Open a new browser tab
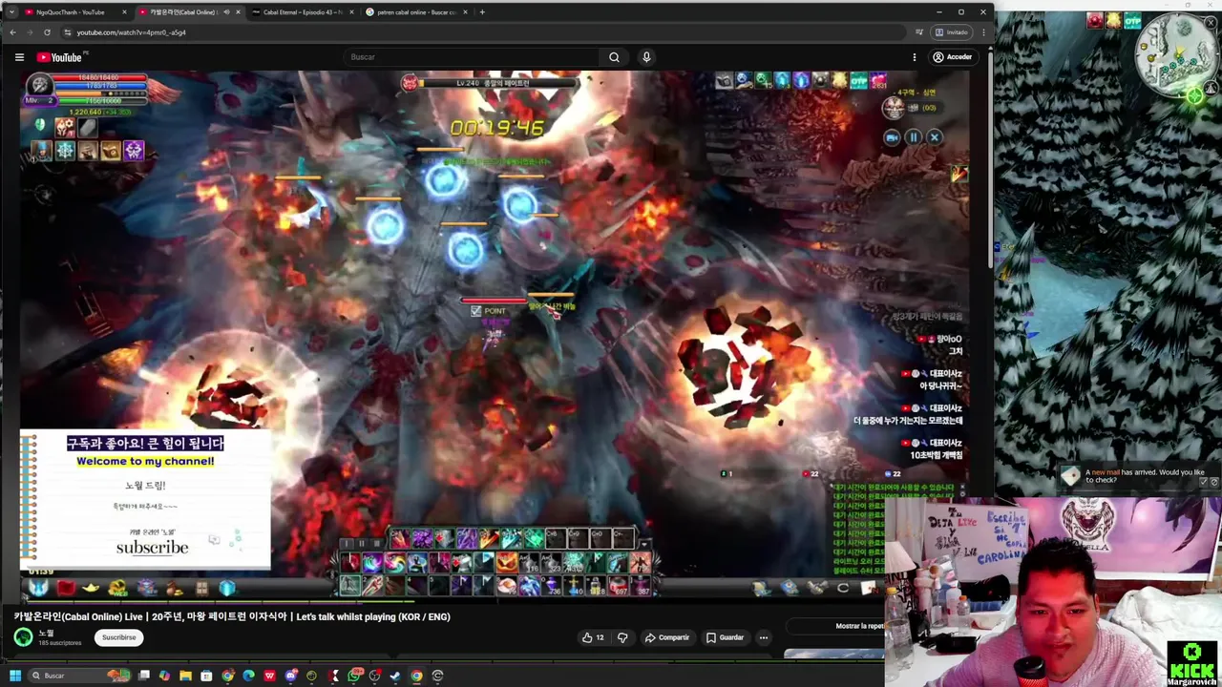The image size is (1222, 687). [x=482, y=12]
